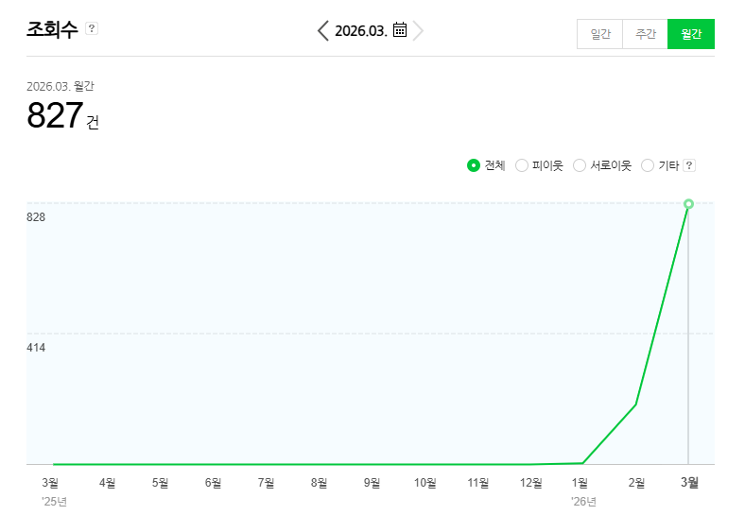Click the help icon beside 기타
The height and width of the screenshot is (515, 745).
[x=689, y=165]
